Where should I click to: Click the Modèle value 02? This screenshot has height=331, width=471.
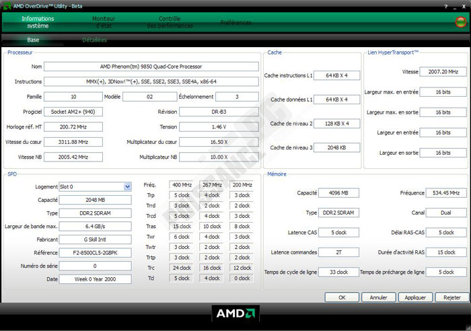[149, 97]
